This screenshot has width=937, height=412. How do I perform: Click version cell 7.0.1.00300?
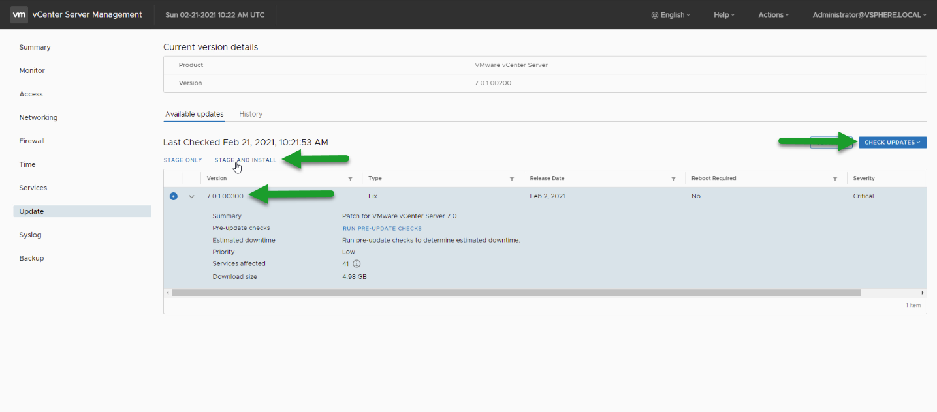225,196
